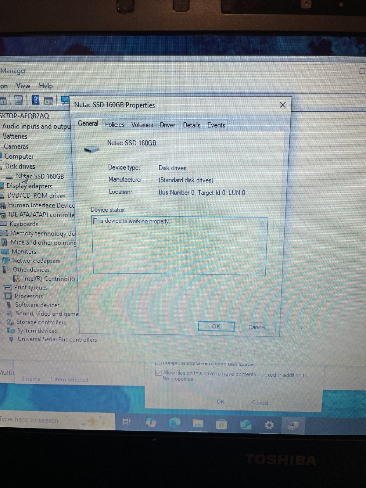The height and width of the screenshot is (488, 366).
Task: Select the 'Display adapters' category
Action: pos(29,186)
